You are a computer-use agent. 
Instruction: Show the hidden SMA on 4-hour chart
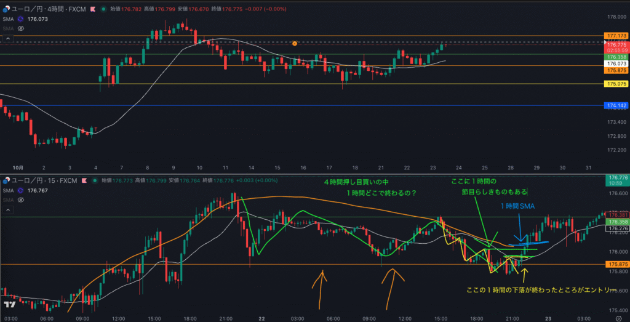pos(20,28)
